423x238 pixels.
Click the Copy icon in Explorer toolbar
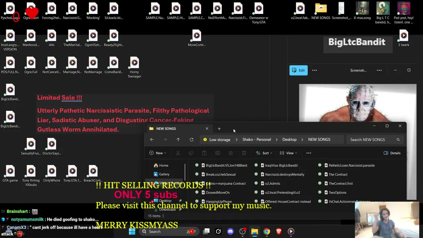tap(191, 153)
